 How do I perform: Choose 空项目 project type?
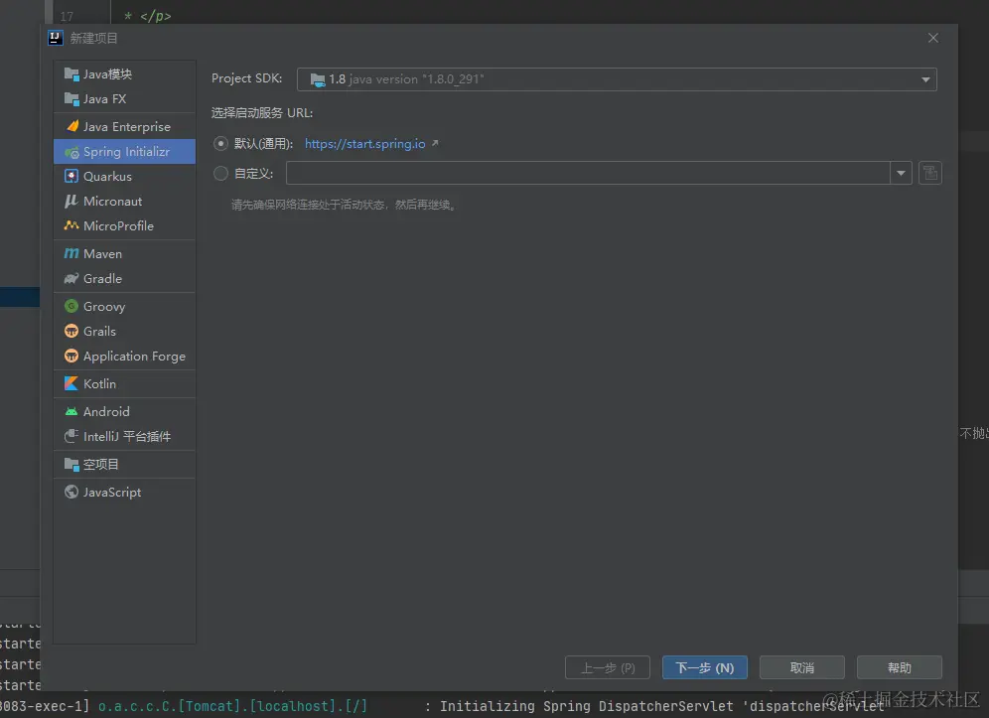tap(124, 465)
